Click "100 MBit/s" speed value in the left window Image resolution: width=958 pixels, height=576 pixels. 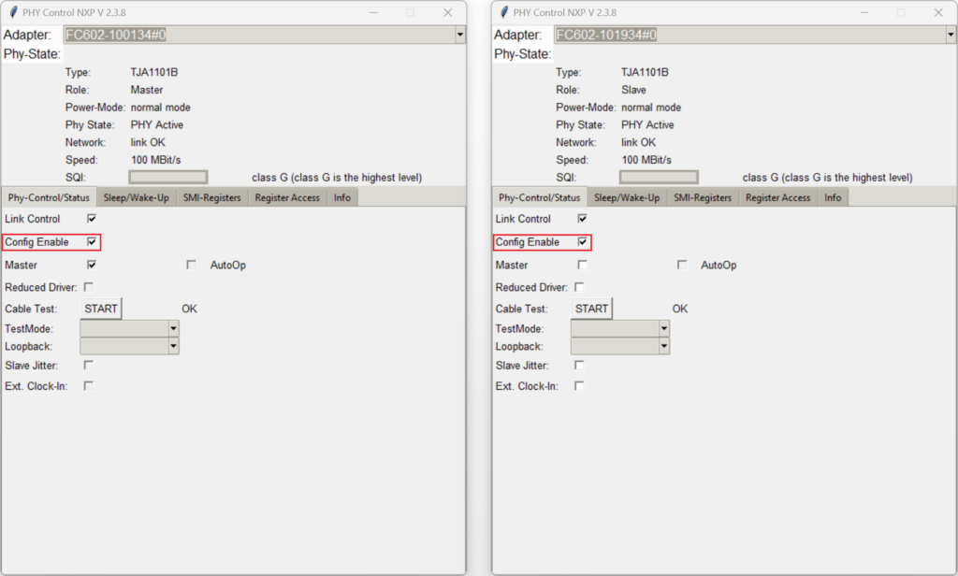pos(156,160)
